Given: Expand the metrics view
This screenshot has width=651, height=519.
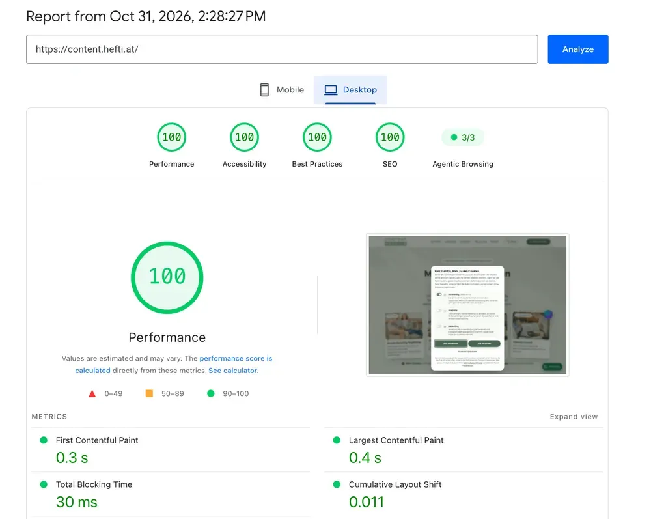Looking at the screenshot, I should click(x=574, y=417).
